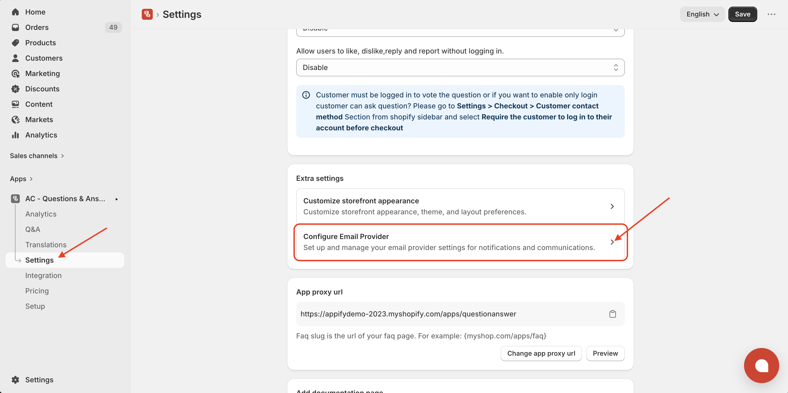Click the Markets globe icon
Image resolution: width=788 pixels, height=393 pixels.
15,120
